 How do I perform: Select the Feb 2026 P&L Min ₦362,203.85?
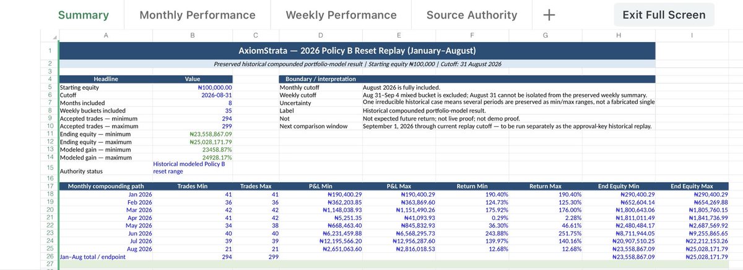click(x=320, y=201)
